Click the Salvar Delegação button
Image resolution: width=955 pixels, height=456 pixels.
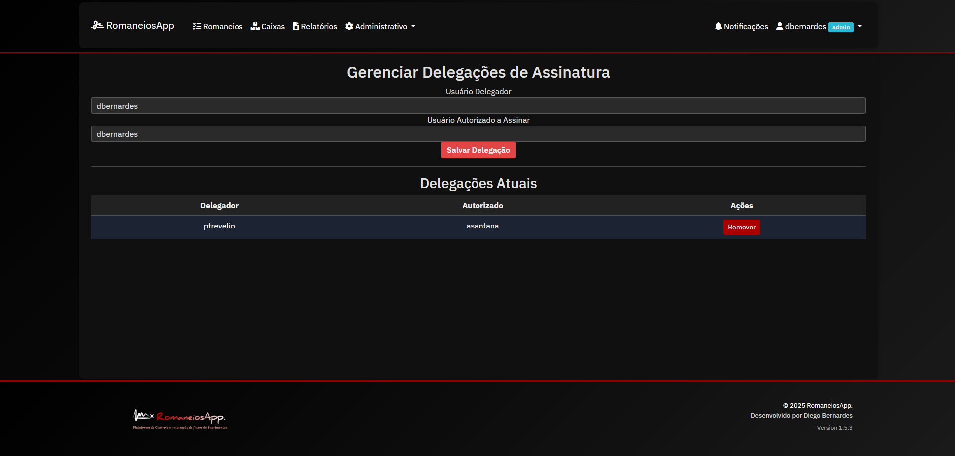[x=477, y=150]
